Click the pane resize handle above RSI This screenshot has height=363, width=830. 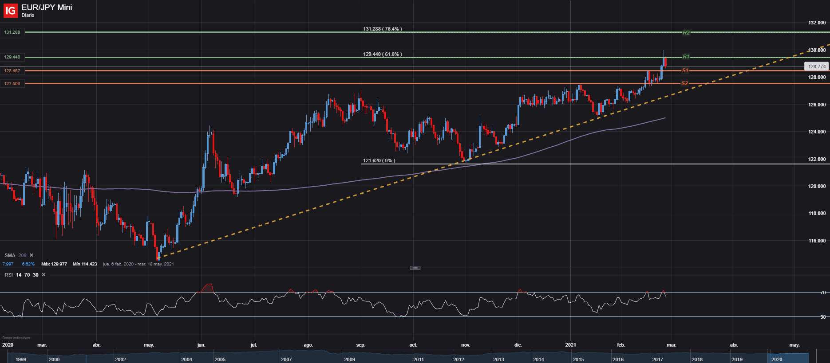pos(415,268)
